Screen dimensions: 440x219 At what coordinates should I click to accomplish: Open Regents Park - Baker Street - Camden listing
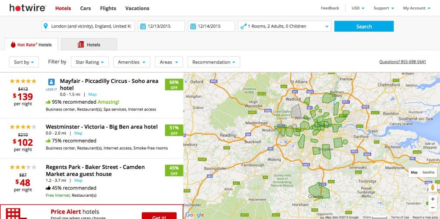95,171
